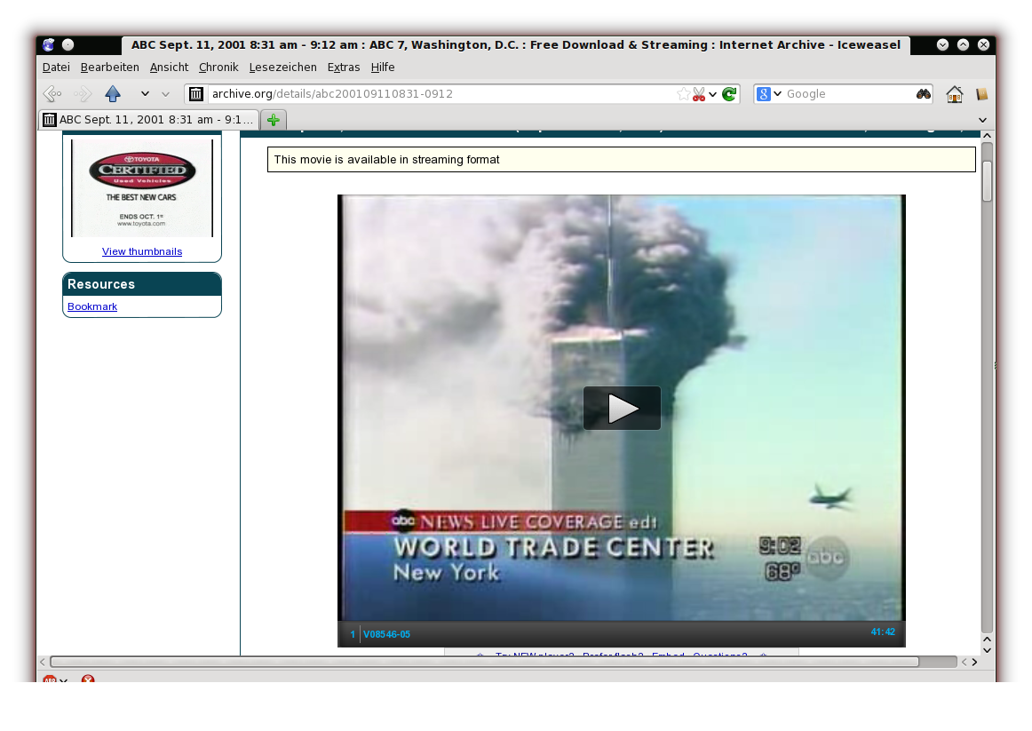This screenshot has height=731, width=1032.
Task: List all tabs with the tab-bar arrow
Action: (982, 120)
